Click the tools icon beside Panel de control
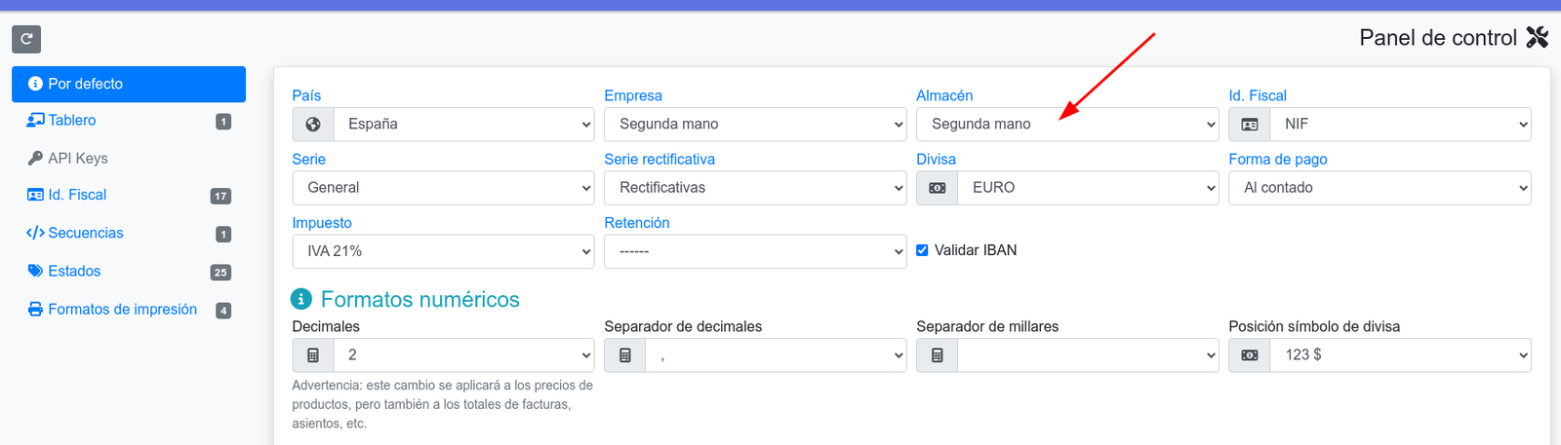Image resolution: width=1561 pixels, height=445 pixels. pos(1538,37)
